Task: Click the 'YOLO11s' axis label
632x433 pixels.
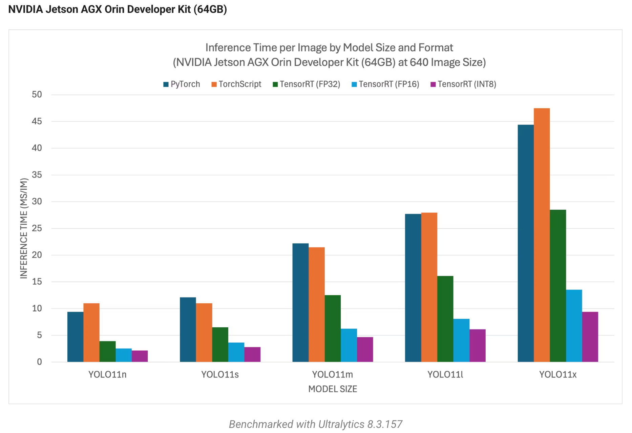Action: tap(220, 374)
